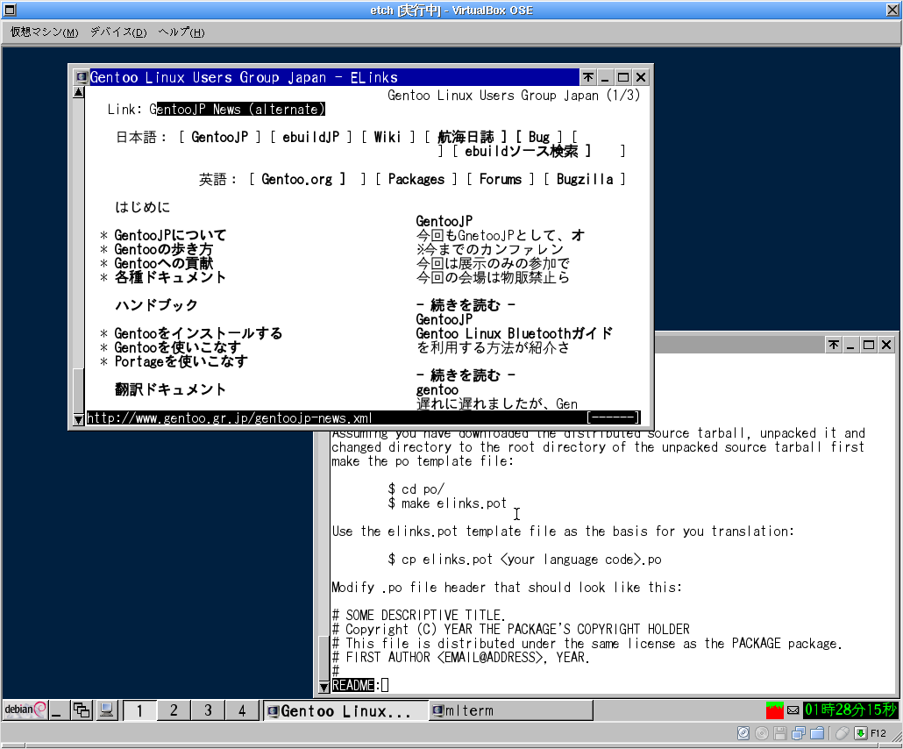The width and height of the screenshot is (903, 749).
Task: Follow the GentooJP News (alternate) link
Action: point(238,109)
